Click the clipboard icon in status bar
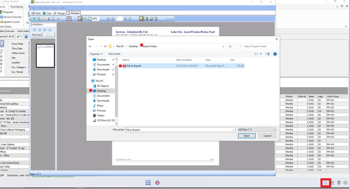Image resolution: width=350 pixels, height=189 pixels. pyautogui.click(x=339, y=183)
